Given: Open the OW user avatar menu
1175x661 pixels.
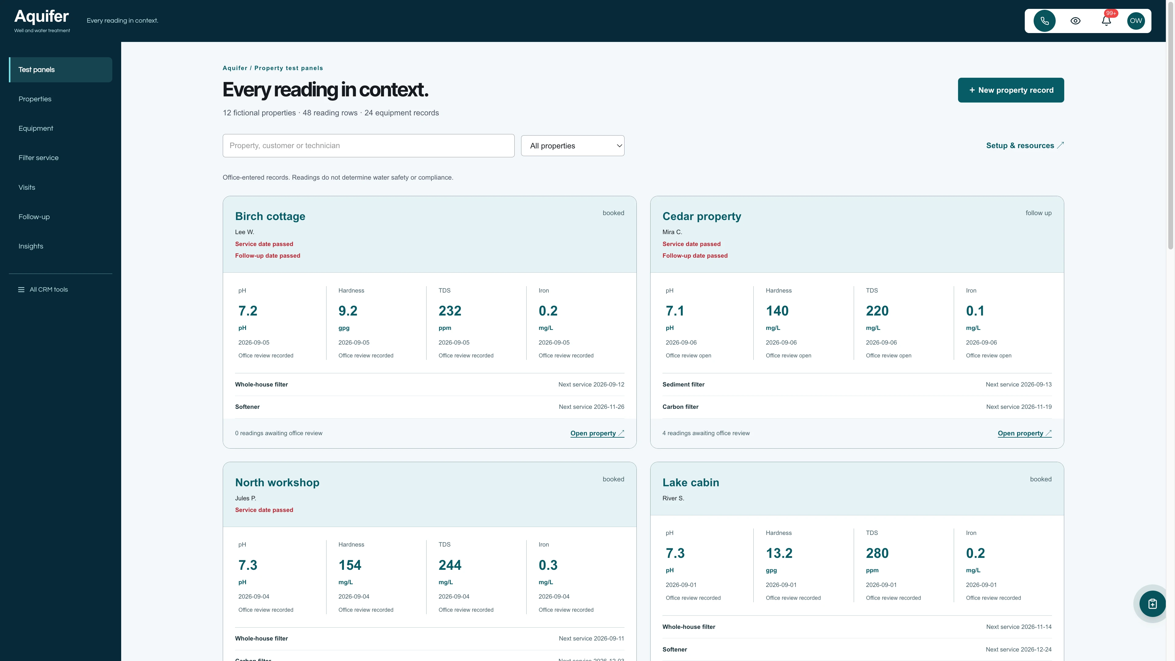Looking at the screenshot, I should pyautogui.click(x=1136, y=21).
